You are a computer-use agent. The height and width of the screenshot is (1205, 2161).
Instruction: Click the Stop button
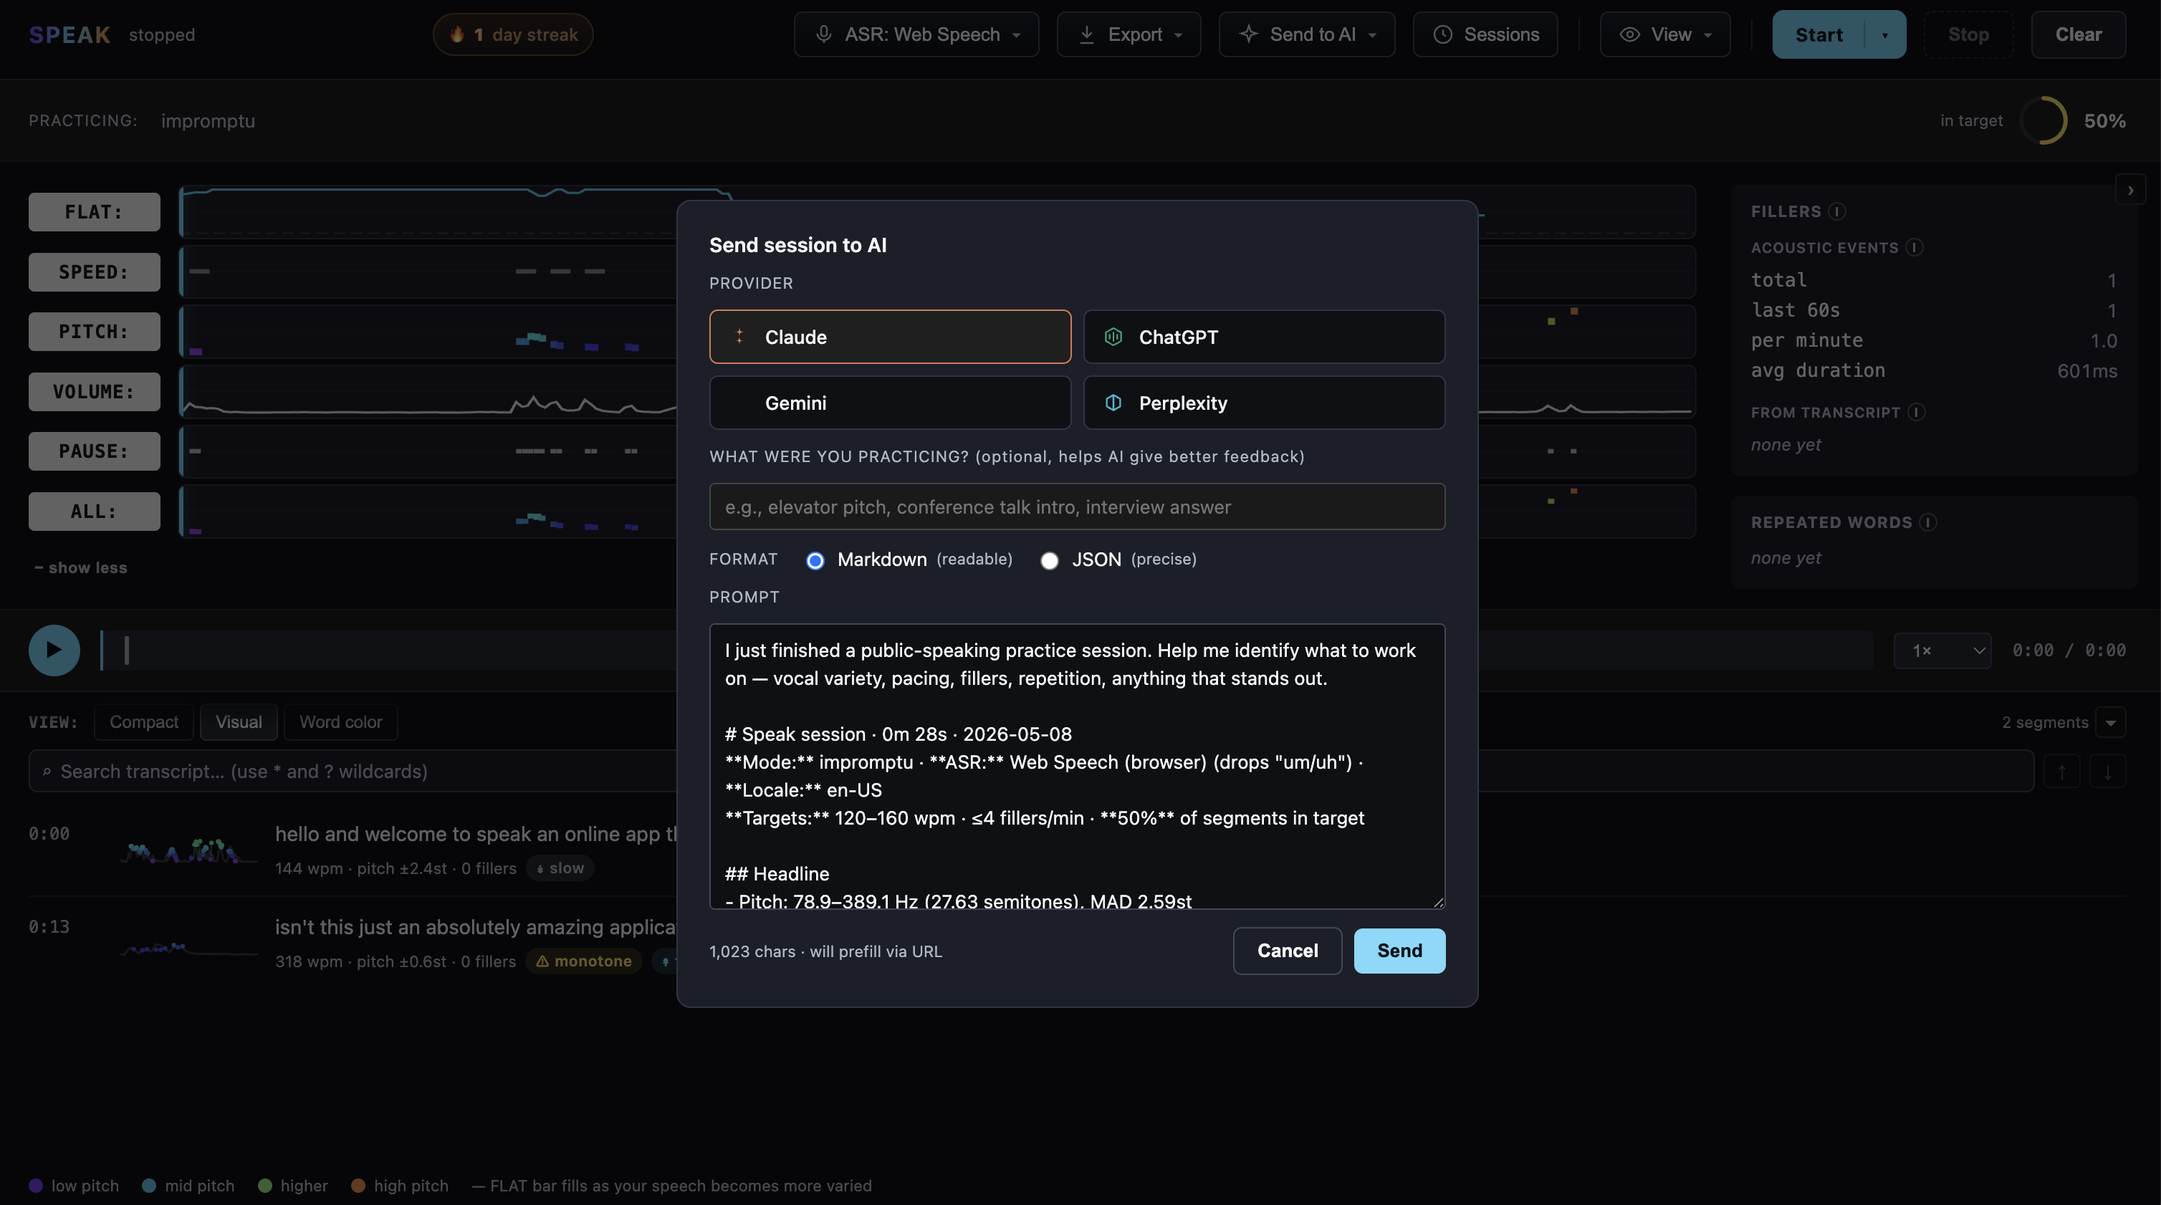(x=1968, y=34)
